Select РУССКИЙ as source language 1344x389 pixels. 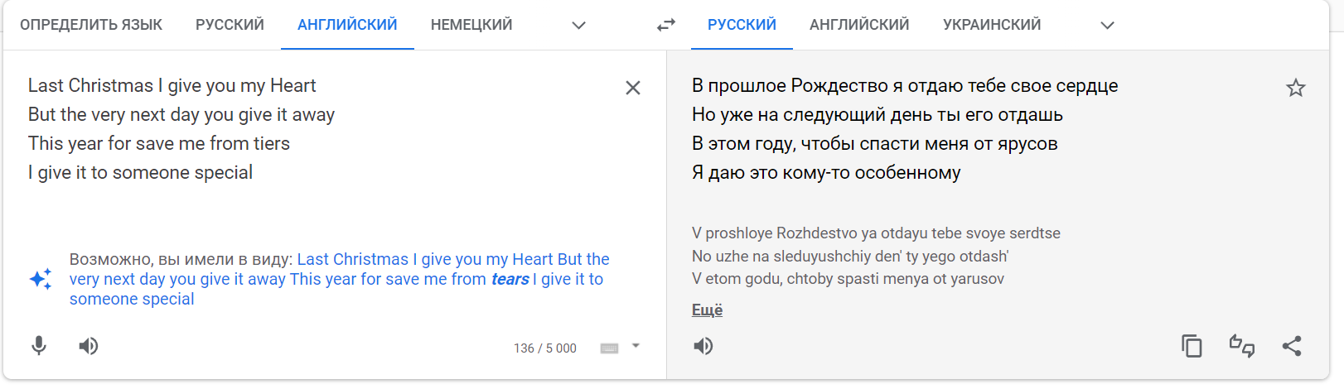tap(230, 25)
